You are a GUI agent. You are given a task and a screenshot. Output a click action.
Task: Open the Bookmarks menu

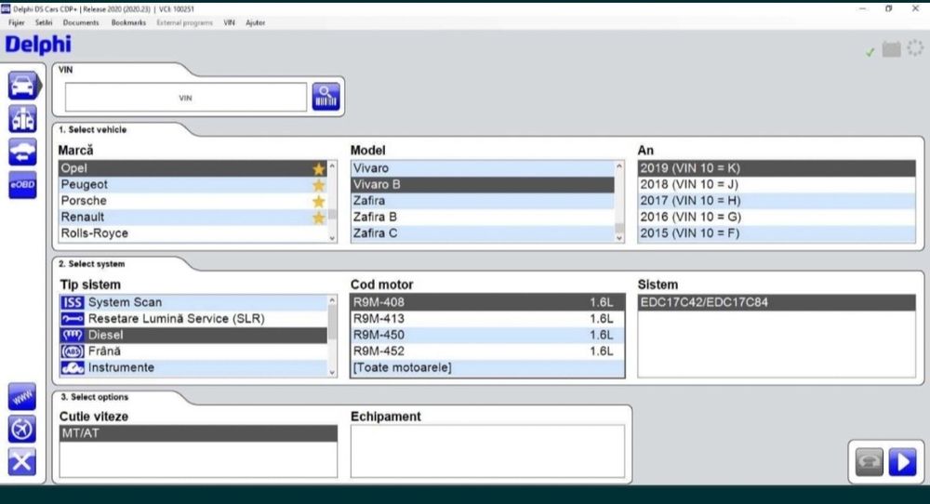click(128, 22)
